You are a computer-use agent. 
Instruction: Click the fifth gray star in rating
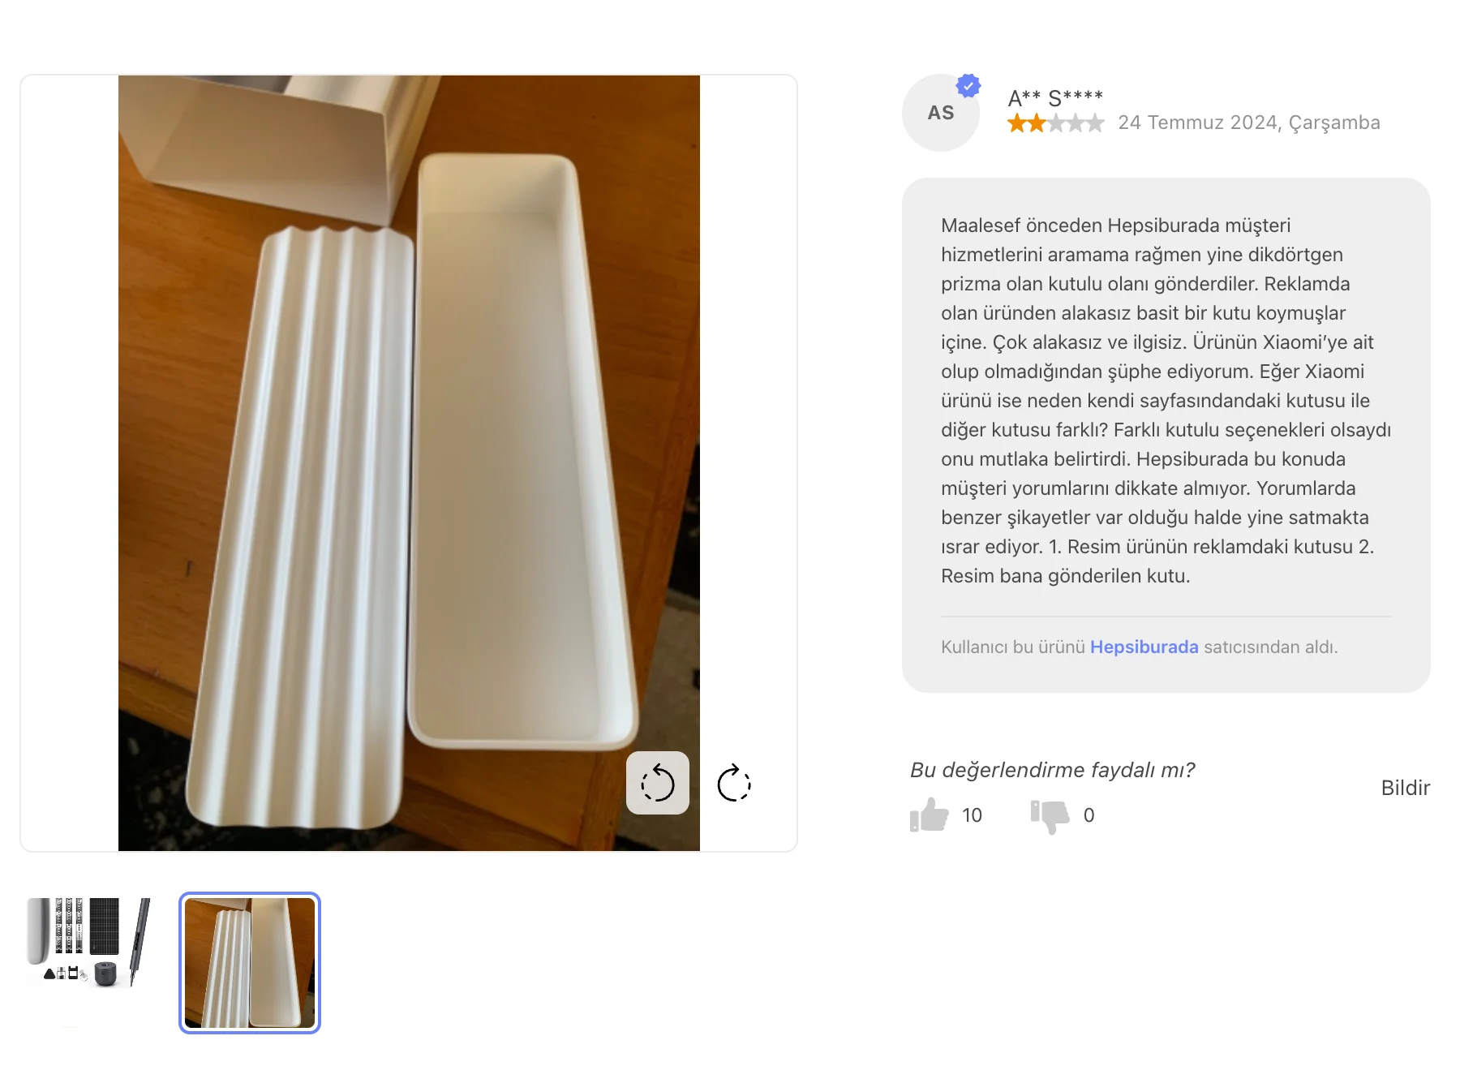[x=1095, y=123]
